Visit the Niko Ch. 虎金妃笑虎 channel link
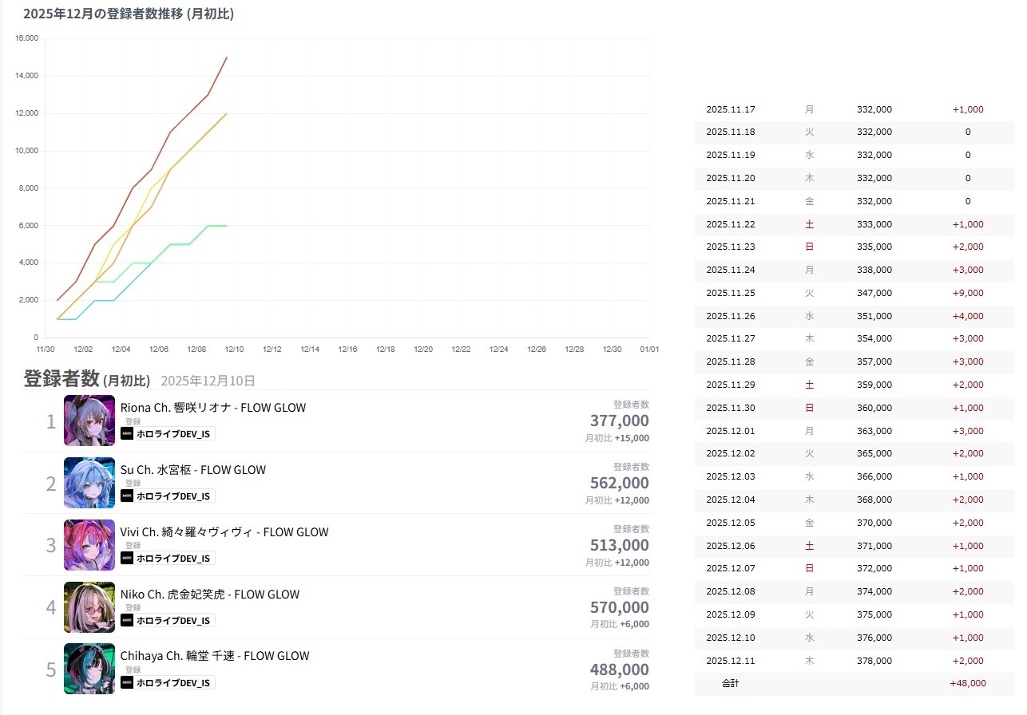 (209, 595)
